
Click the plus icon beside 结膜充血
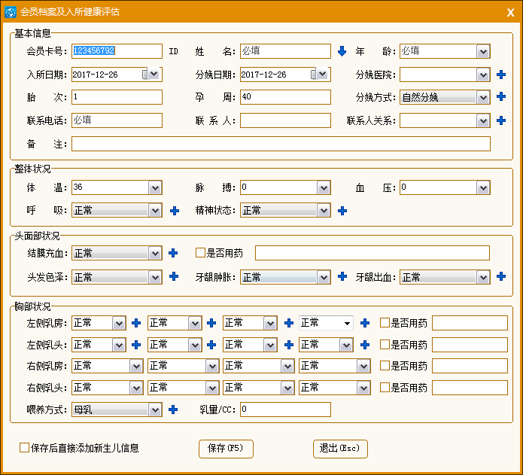pyautogui.click(x=173, y=253)
